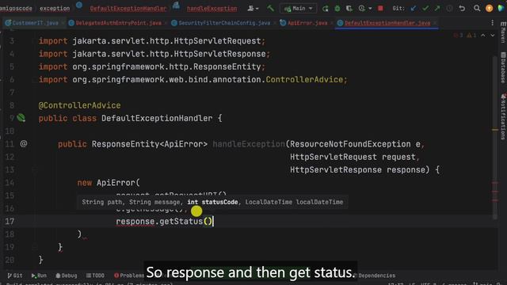Open Search Everywhere magnifier
Viewport: 507px width, 285px height.
[477, 9]
